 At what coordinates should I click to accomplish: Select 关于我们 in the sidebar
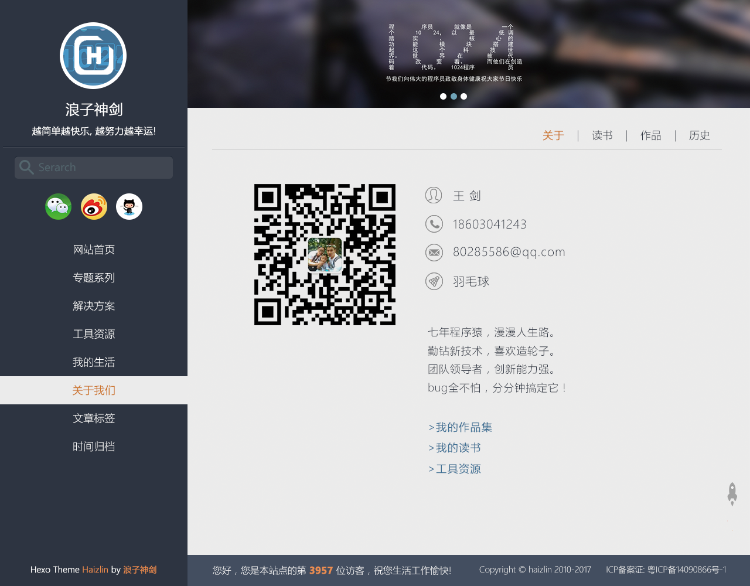click(94, 390)
